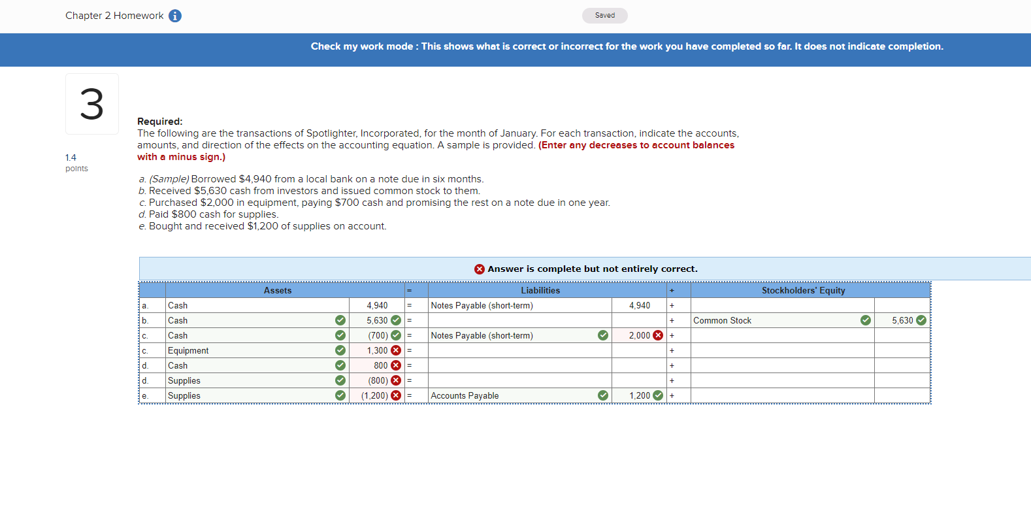Click green check beside row d Supplies

click(x=340, y=380)
